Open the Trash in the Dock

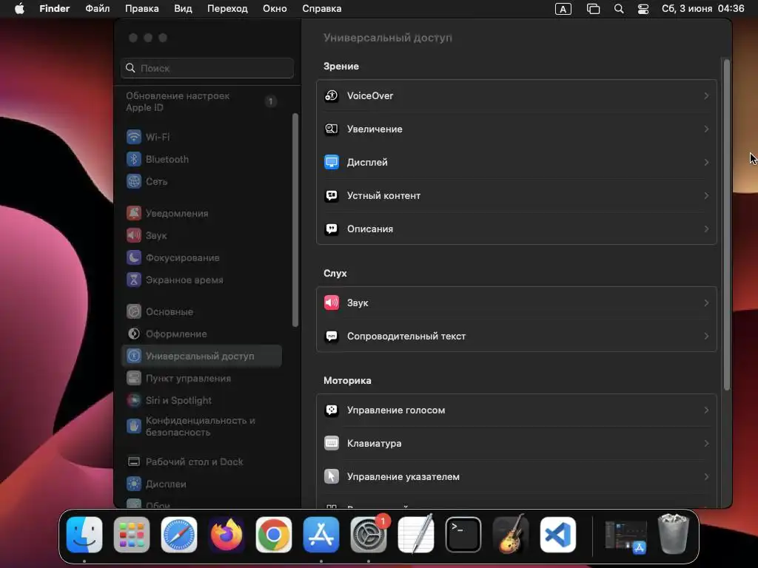pyautogui.click(x=674, y=534)
